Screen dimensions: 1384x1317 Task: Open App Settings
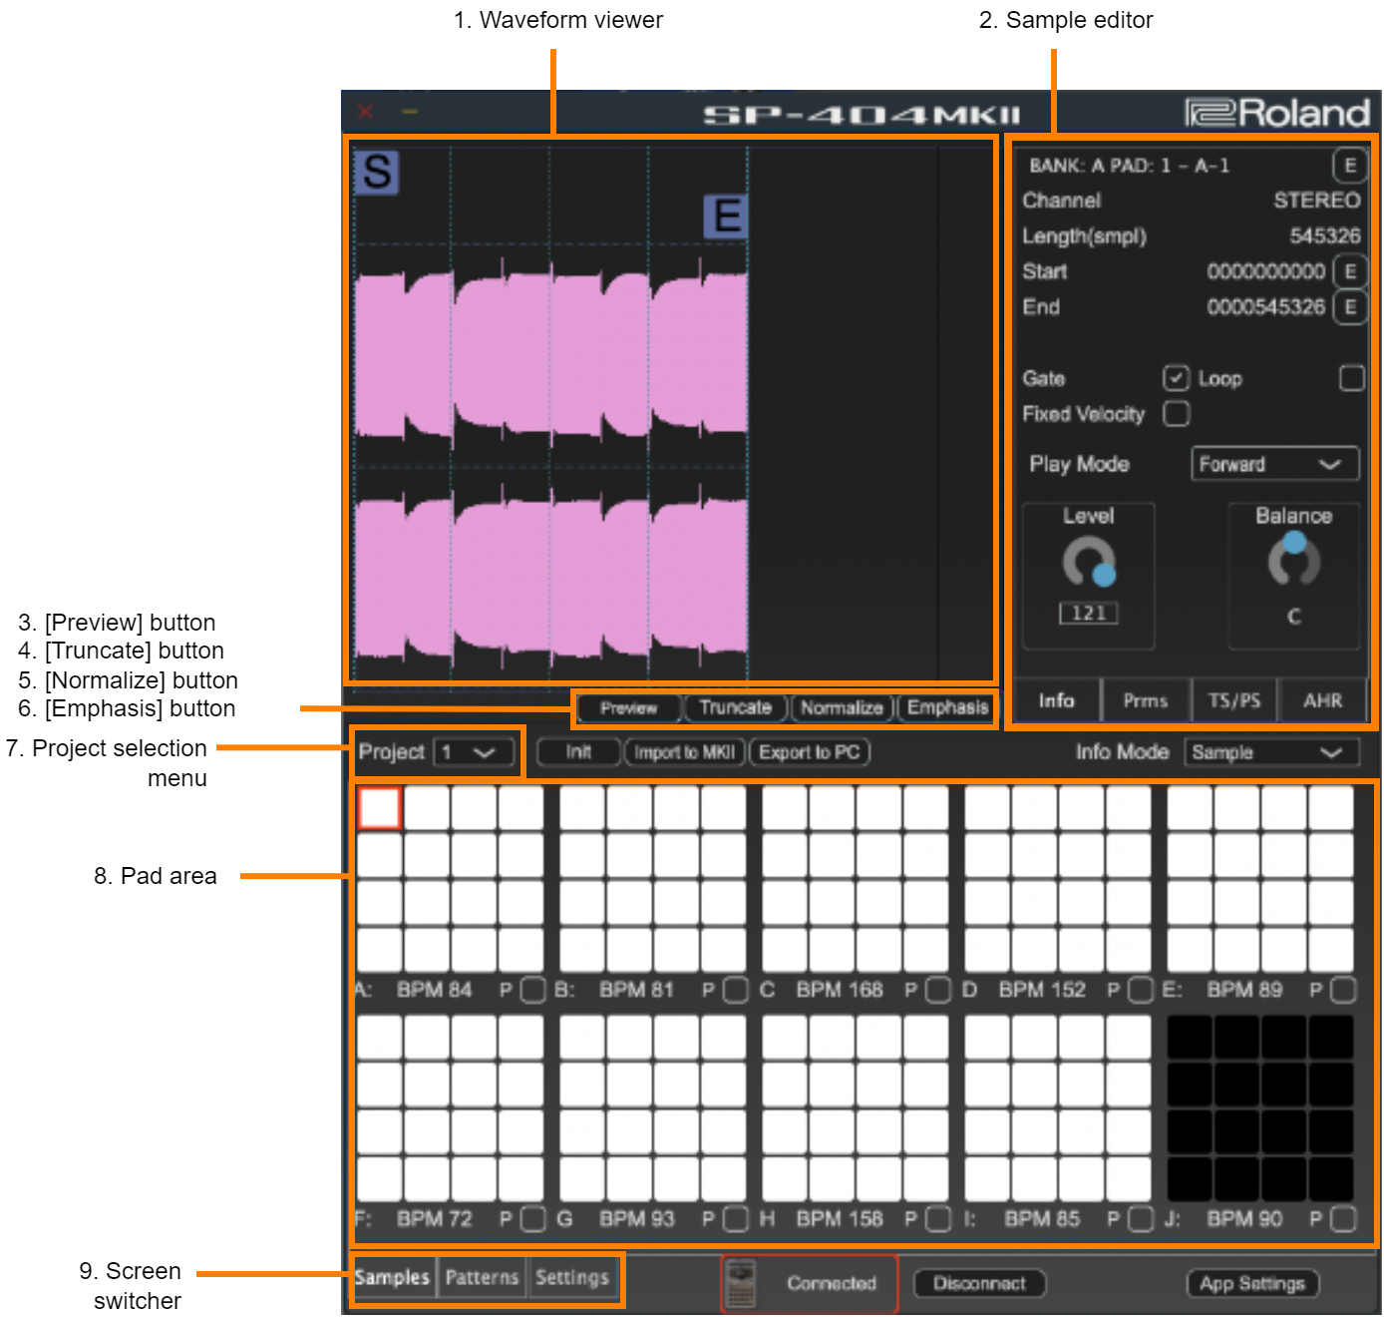click(x=1252, y=1283)
